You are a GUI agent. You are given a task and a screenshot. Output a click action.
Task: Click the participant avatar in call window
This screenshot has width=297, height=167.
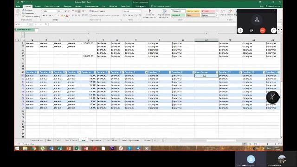coord(257,20)
